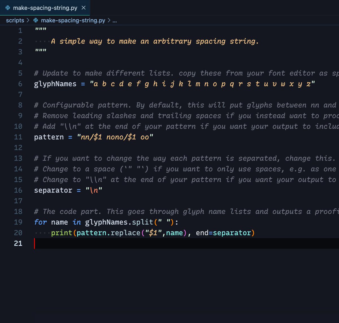The height and width of the screenshot is (323, 339).
Task: Click the glyphNames variable on line 6
Action: (55, 84)
